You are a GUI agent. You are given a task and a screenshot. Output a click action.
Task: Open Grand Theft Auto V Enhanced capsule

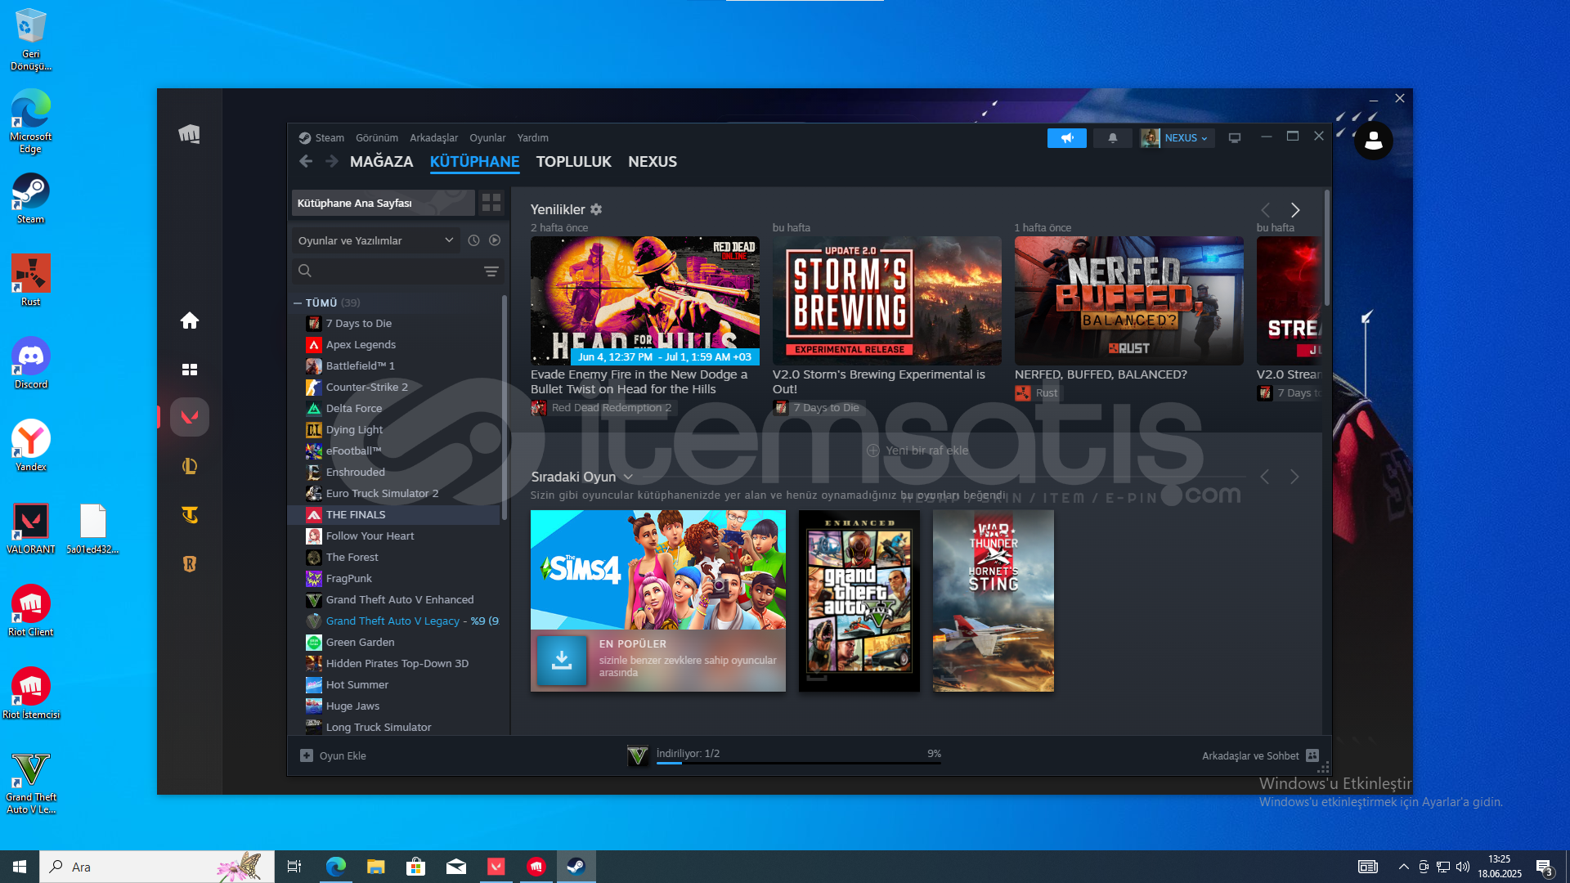tap(859, 601)
